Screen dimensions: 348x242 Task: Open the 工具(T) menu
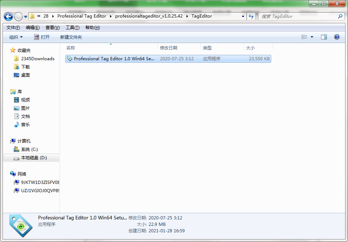coord(72,28)
